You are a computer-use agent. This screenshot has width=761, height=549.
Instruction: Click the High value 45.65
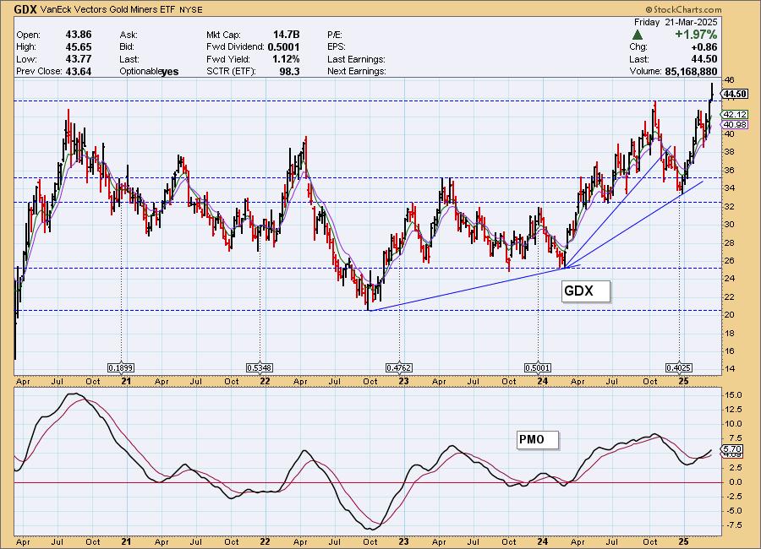tap(78, 46)
